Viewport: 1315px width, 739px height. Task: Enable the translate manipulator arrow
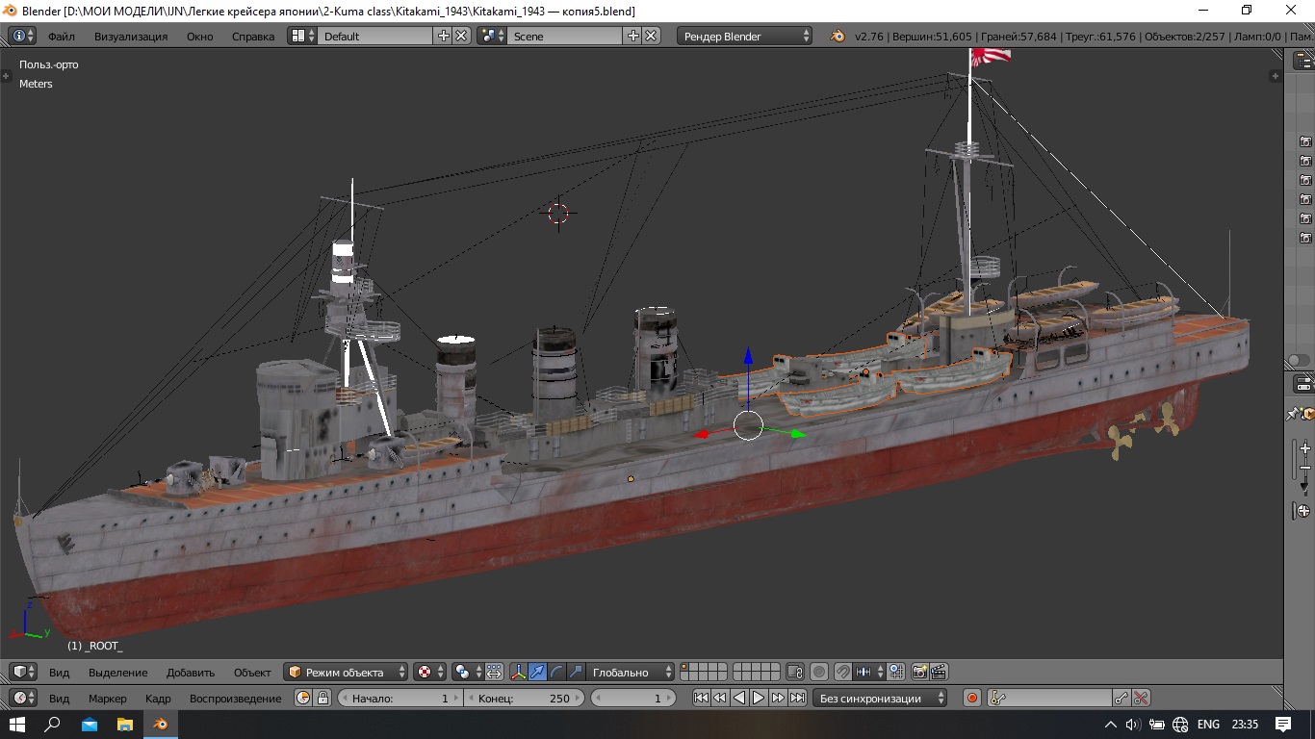pos(538,672)
